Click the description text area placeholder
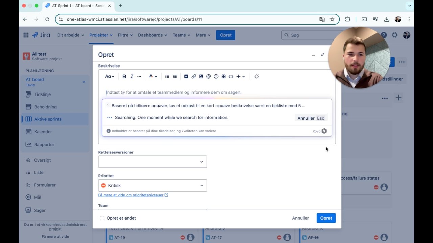Image resolution: width=433 pixels, height=243 pixels. pyautogui.click(x=174, y=92)
